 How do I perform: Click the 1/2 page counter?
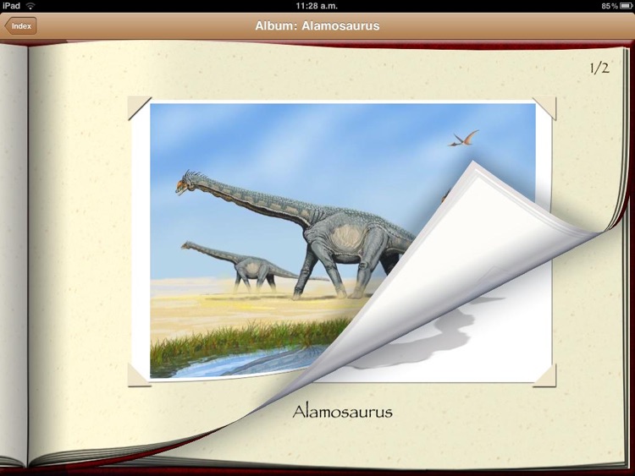coord(599,68)
